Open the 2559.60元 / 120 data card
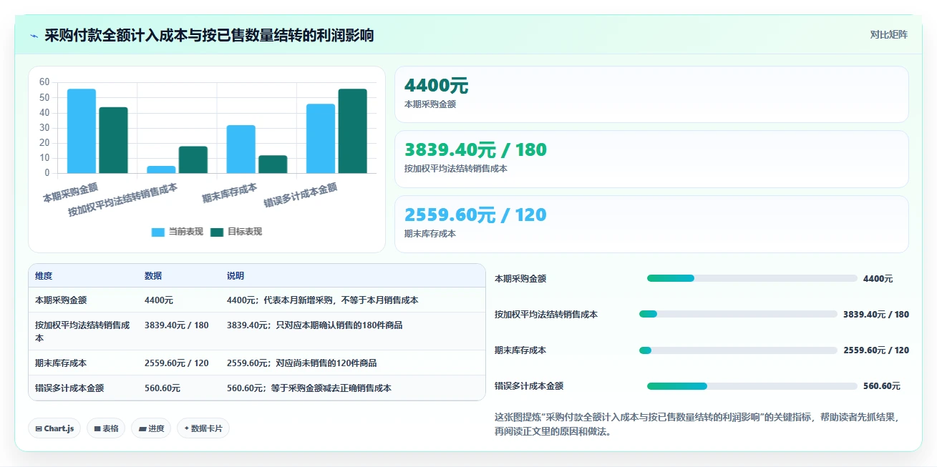This screenshot has width=937, height=467. [651, 224]
